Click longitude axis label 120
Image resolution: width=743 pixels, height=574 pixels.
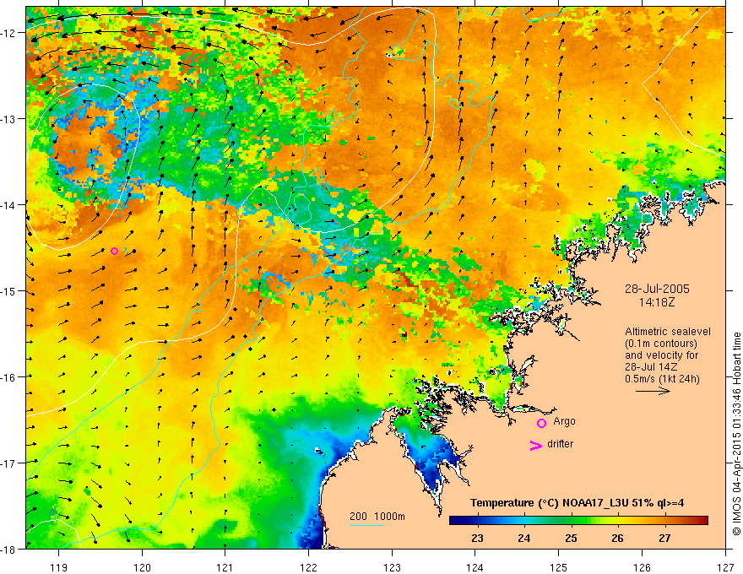pyautogui.click(x=142, y=567)
